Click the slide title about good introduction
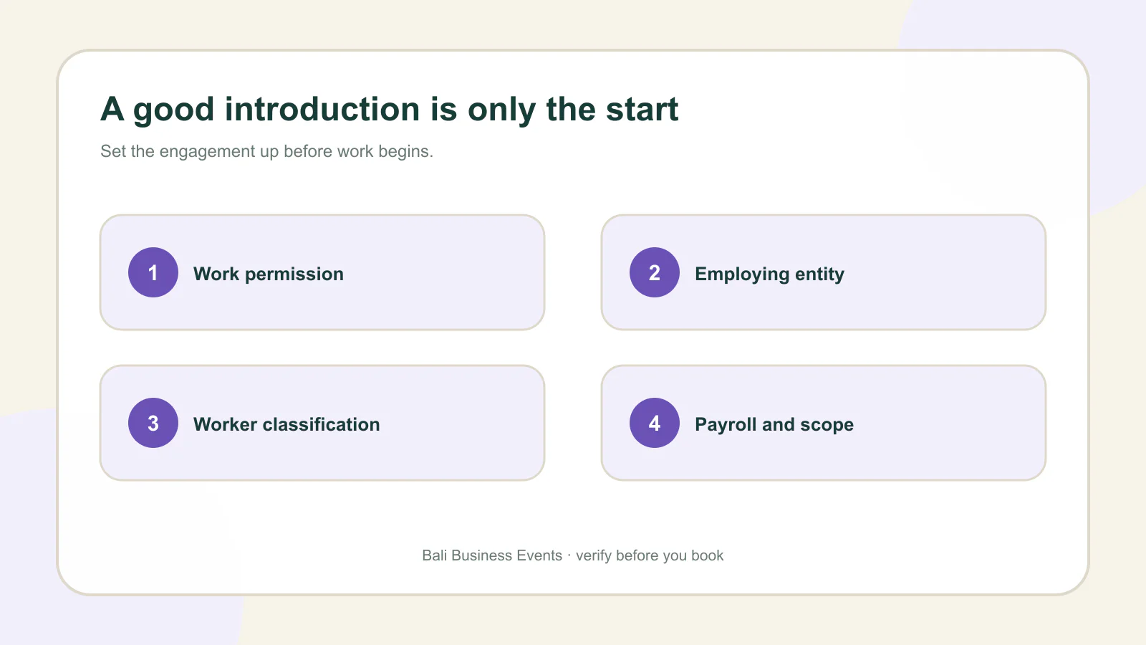Image resolution: width=1146 pixels, height=645 pixels. point(389,110)
